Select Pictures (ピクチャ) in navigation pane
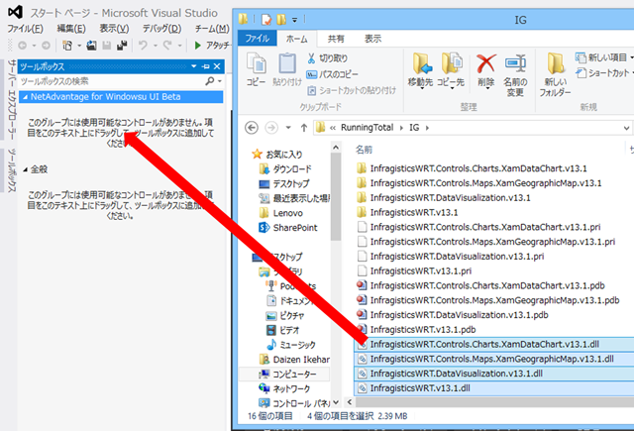The image size is (634, 431). [285, 316]
